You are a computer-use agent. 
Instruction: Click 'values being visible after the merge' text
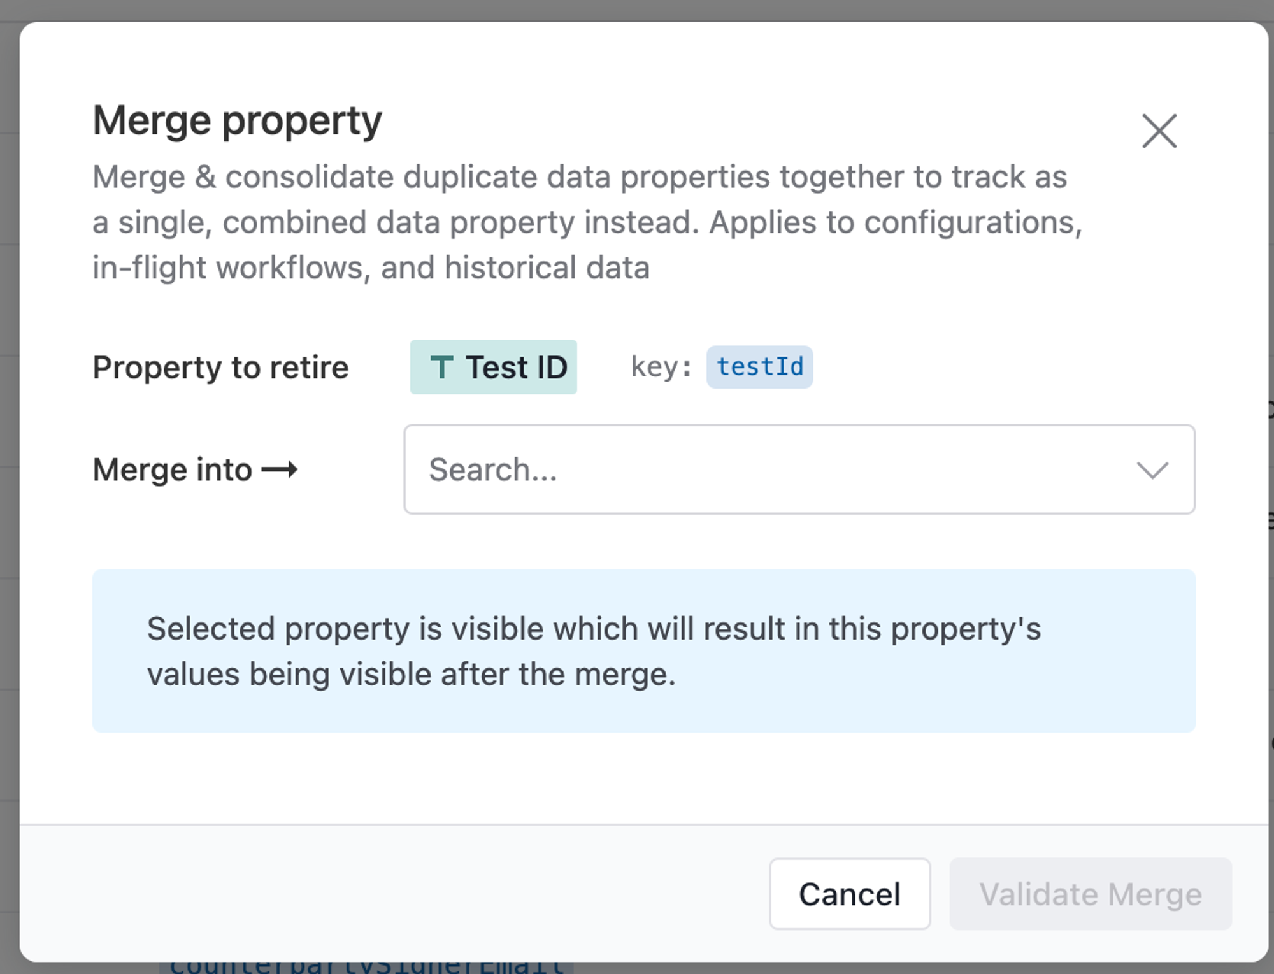pos(412,674)
